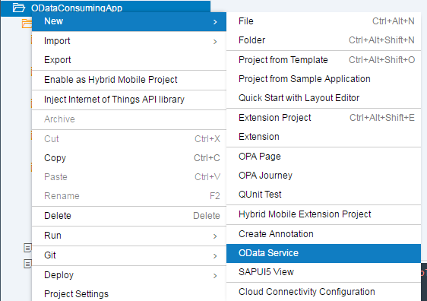
Task: Create a new OPA Journey
Action: (324, 176)
